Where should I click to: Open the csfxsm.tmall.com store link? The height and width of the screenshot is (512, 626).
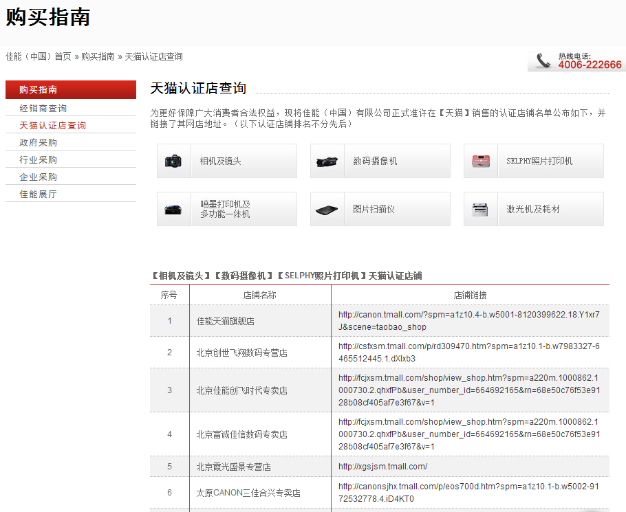pos(468,352)
